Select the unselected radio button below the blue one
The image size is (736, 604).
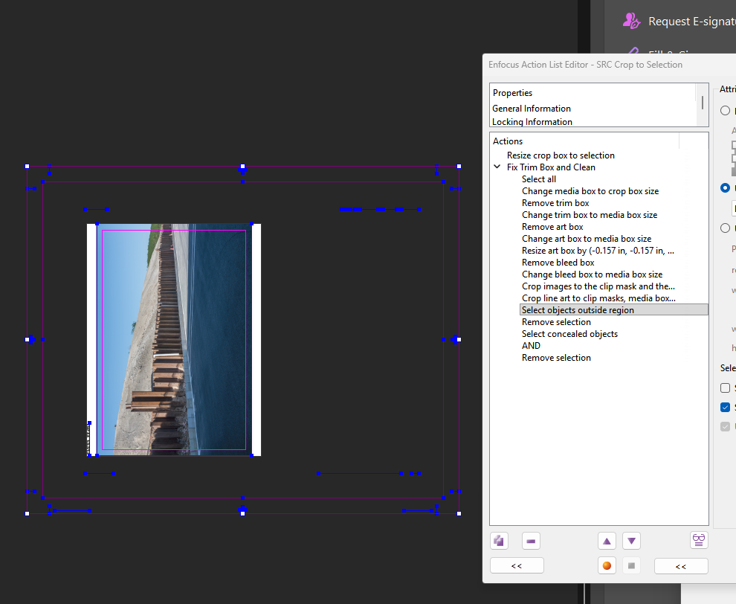click(x=725, y=228)
